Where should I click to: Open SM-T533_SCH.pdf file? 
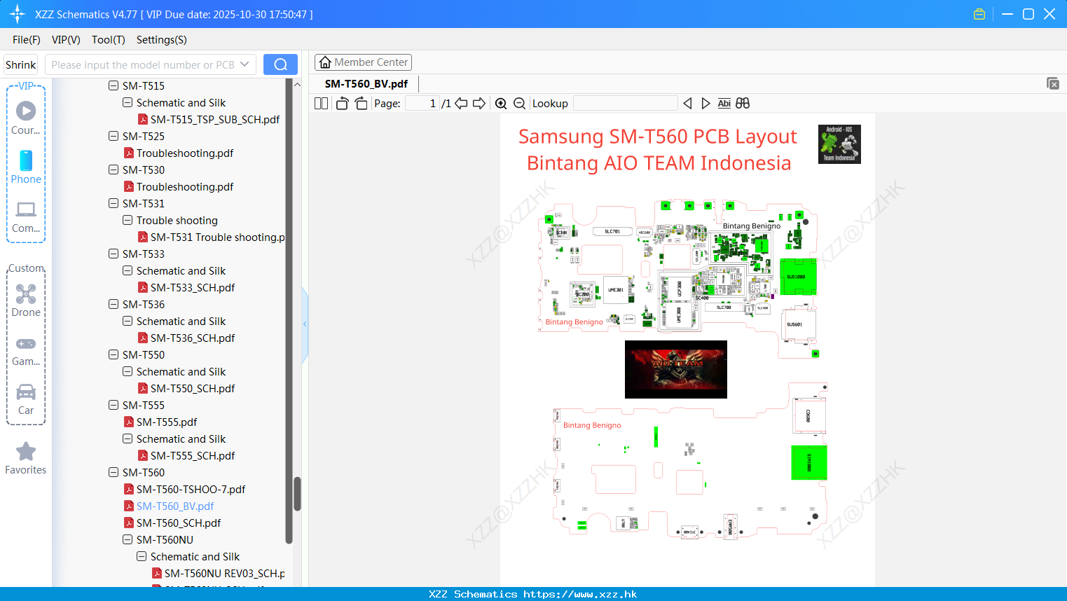(x=193, y=287)
